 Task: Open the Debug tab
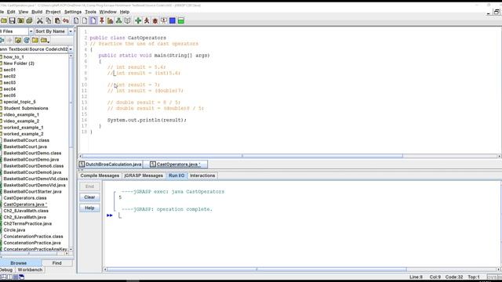tap(6, 269)
